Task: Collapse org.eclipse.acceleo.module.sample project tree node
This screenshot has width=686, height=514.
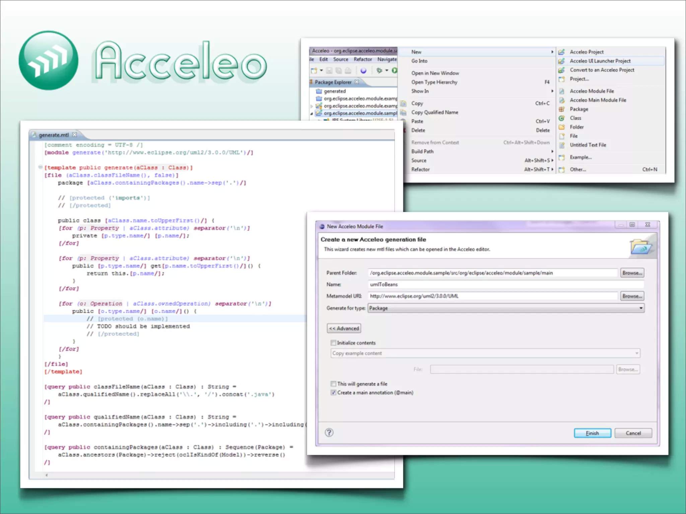Action: tap(312, 113)
